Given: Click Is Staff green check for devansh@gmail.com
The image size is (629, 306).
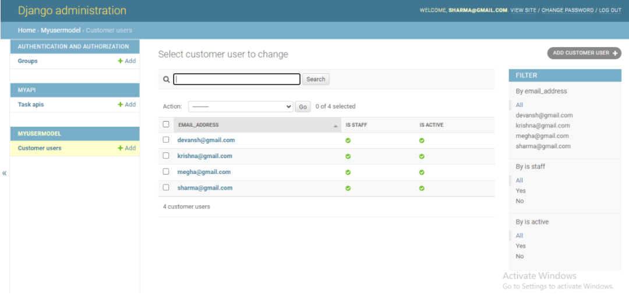Looking at the screenshot, I should (x=348, y=141).
